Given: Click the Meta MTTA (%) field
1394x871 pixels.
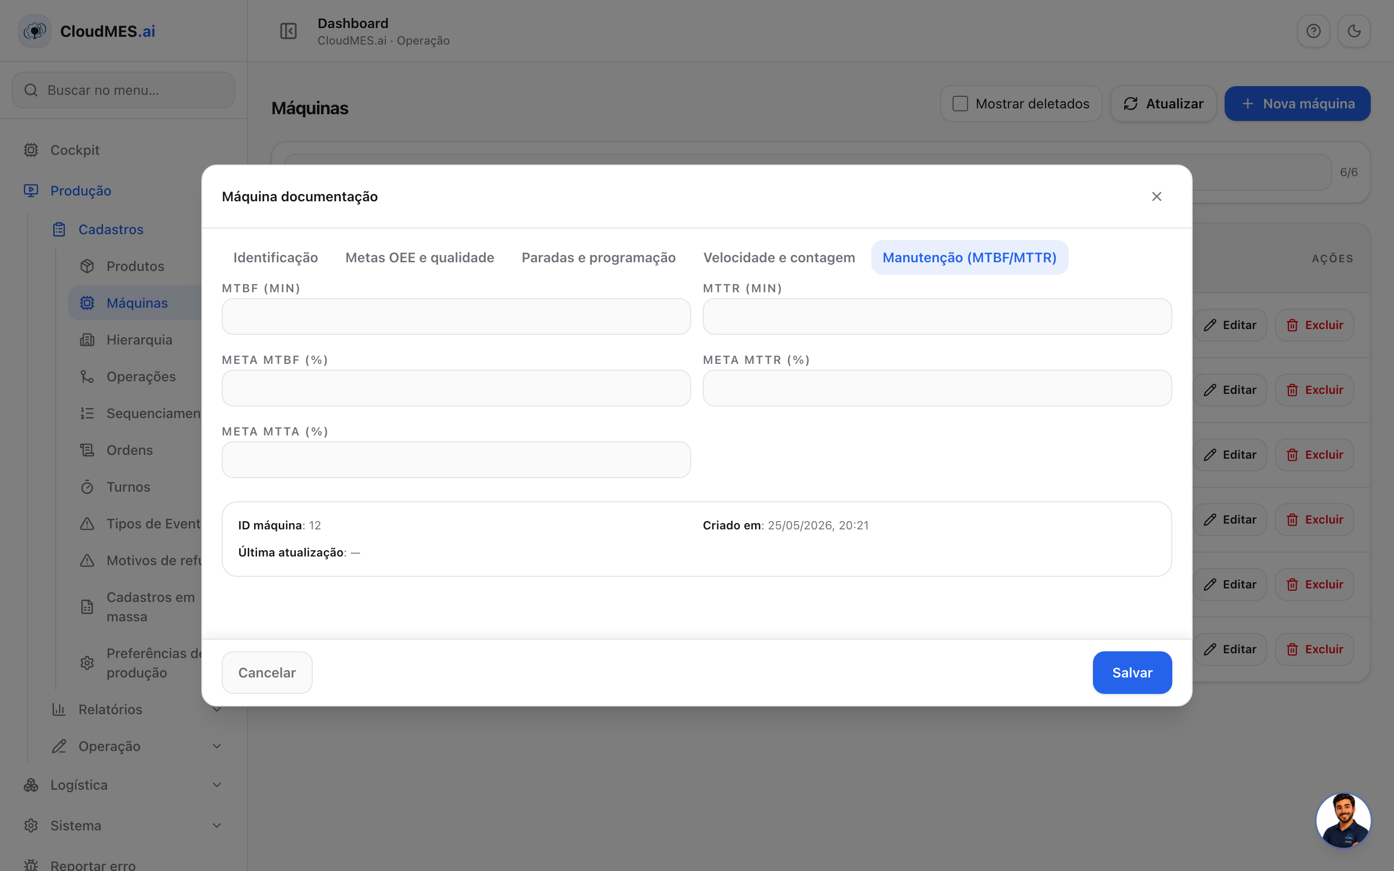Looking at the screenshot, I should click(456, 460).
